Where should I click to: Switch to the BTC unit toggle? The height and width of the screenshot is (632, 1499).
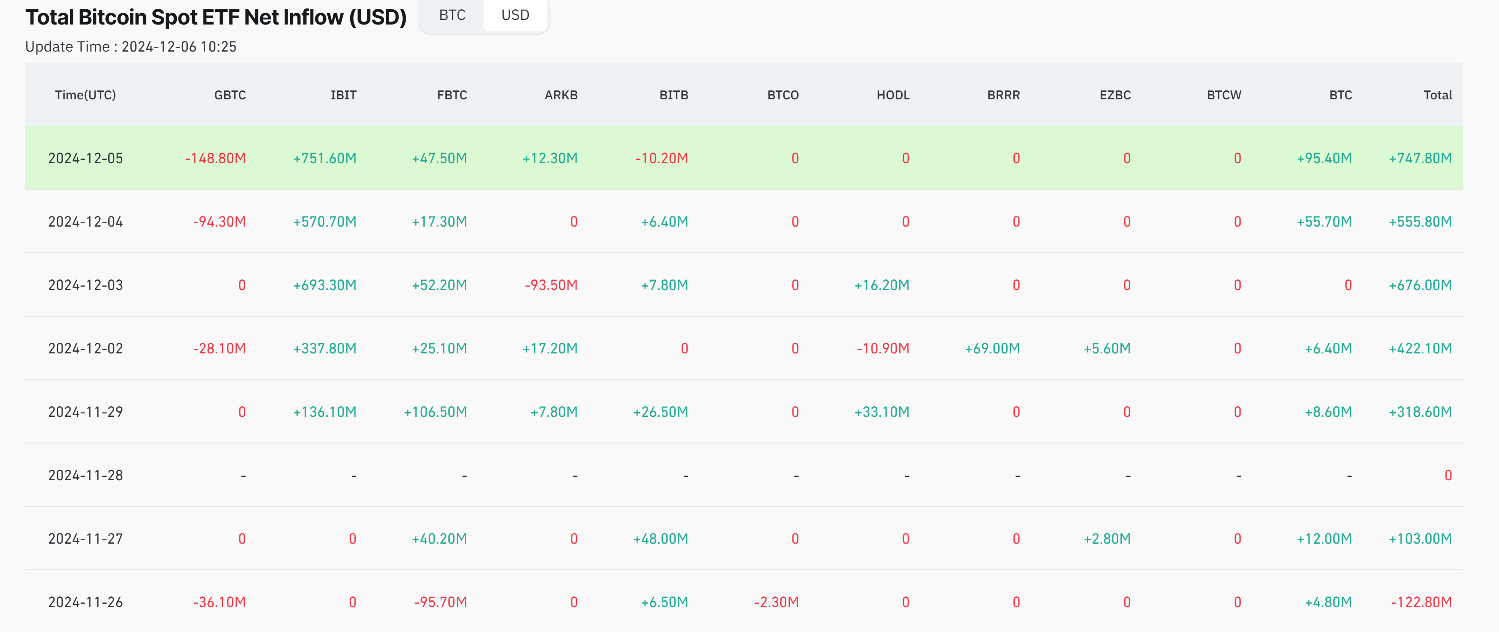click(452, 15)
